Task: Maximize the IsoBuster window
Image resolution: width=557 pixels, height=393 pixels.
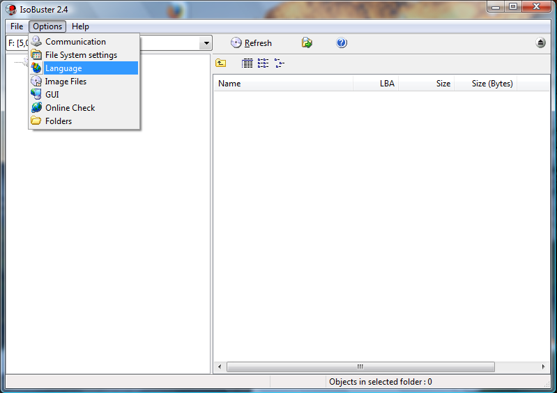Action: pos(513,7)
